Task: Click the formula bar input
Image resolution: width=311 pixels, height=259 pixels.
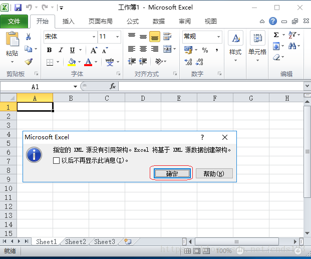Action: pyautogui.click(x=211, y=86)
